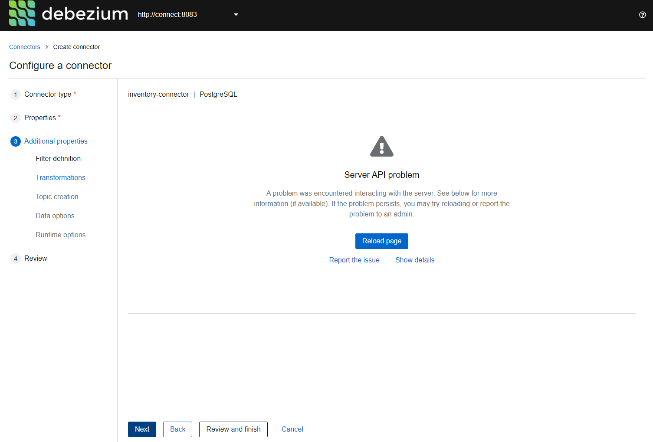
Task: Select the Runtime options step
Action: click(60, 235)
